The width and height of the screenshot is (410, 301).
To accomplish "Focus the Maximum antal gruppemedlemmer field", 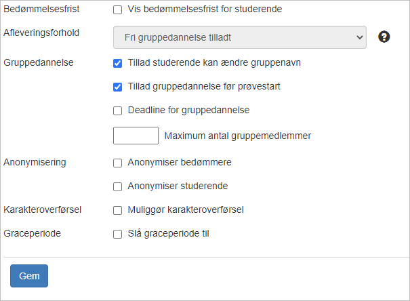I will (x=136, y=136).
